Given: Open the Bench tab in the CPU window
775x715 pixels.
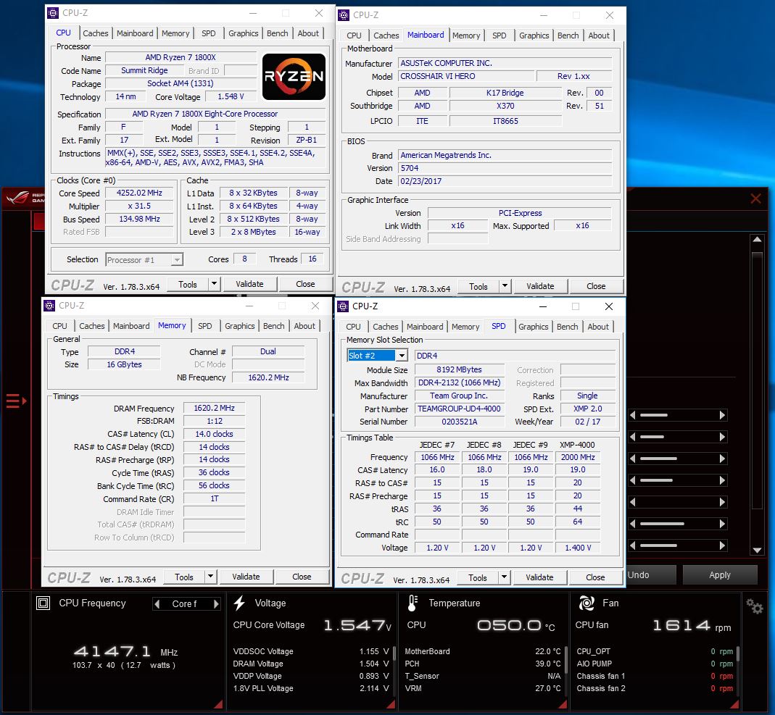Looking at the screenshot, I should click(x=277, y=33).
